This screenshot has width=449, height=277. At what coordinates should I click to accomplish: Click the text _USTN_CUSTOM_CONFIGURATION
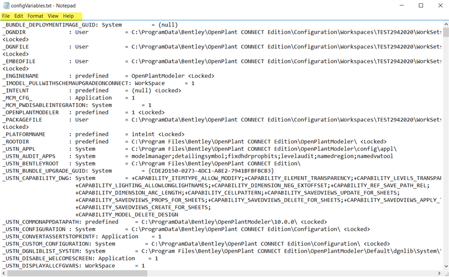click(46, 244)
